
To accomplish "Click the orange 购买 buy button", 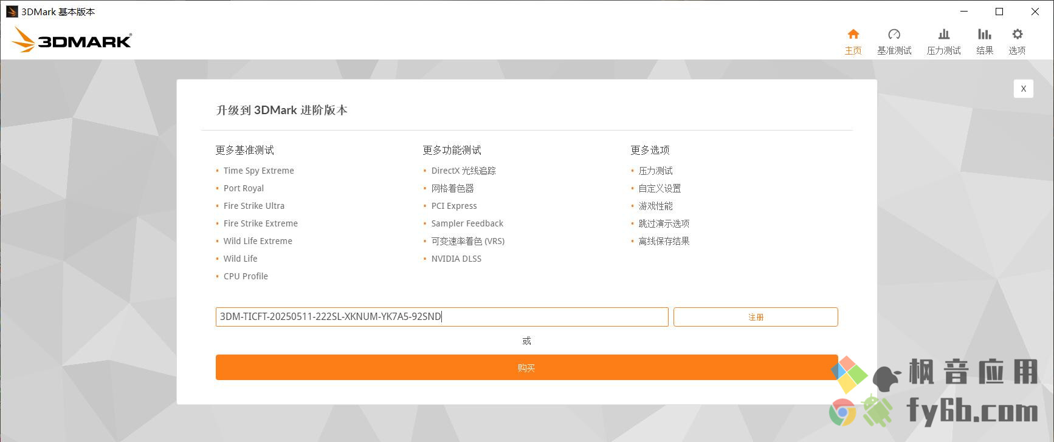I will click(526, 367).
